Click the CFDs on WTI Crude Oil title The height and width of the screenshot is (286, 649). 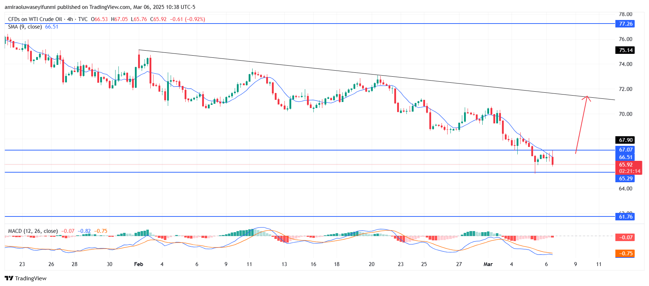point(35,19)
